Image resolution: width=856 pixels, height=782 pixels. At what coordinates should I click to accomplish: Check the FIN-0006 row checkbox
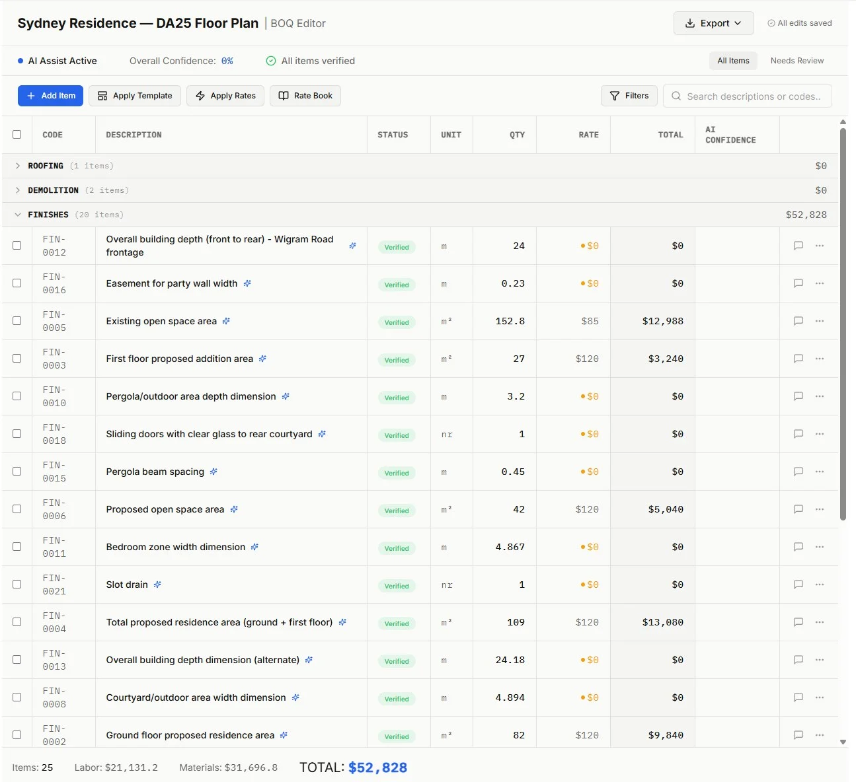pyautogui.click(x=17, y=509)
